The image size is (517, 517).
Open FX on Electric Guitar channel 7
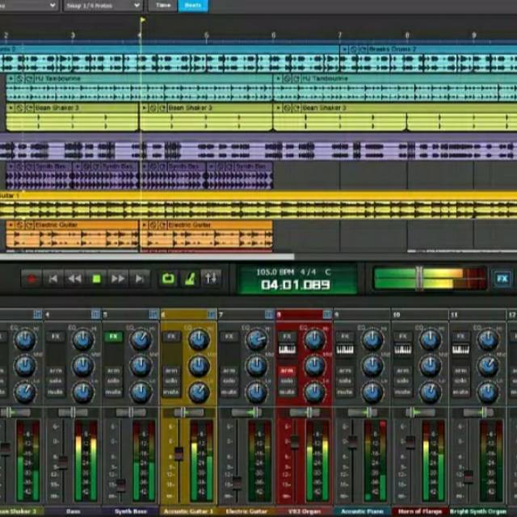(229, 337)
